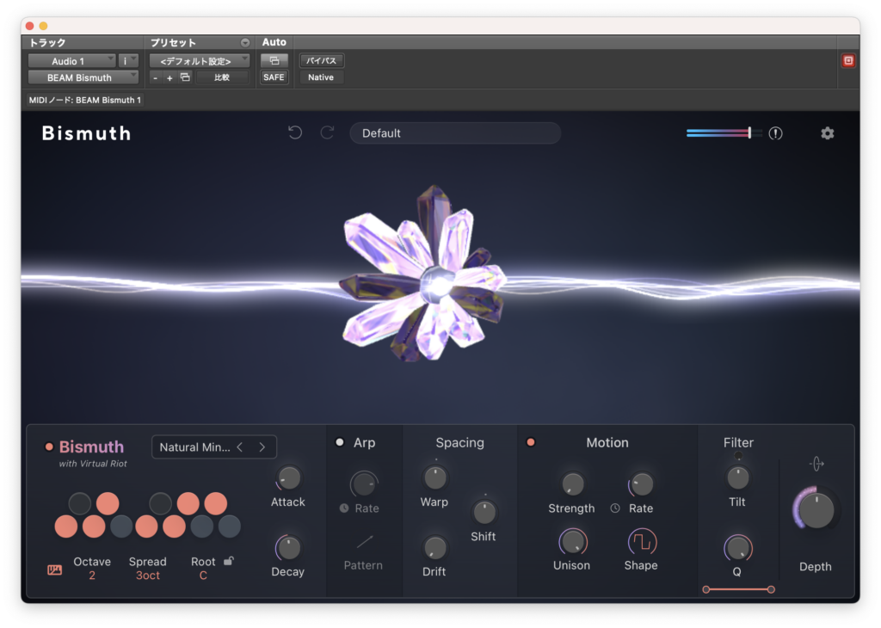Click the right handle of filter range slider
881x628 pixels.
771,589
